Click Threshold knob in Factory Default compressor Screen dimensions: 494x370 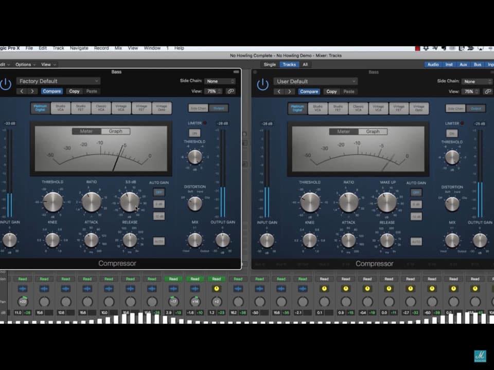tap(52, 202)
